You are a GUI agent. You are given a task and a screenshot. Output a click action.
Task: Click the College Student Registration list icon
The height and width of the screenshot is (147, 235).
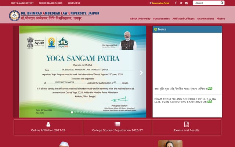117,124
